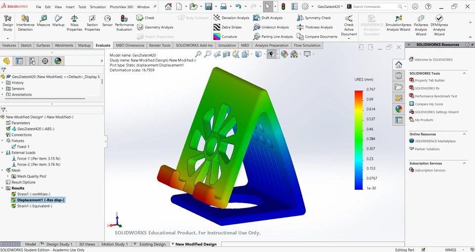Image resolution: width=475 pixels, height=252 pixels.
Task: Start Deviation Analysis
Action: tap(231, 18)
